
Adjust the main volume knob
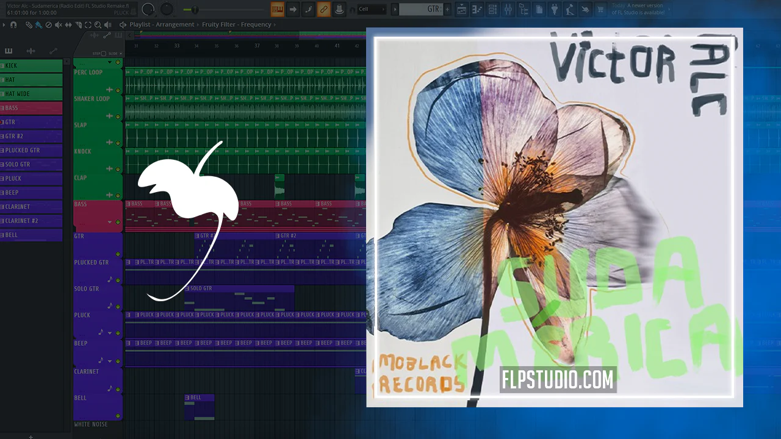coord(148,9)
